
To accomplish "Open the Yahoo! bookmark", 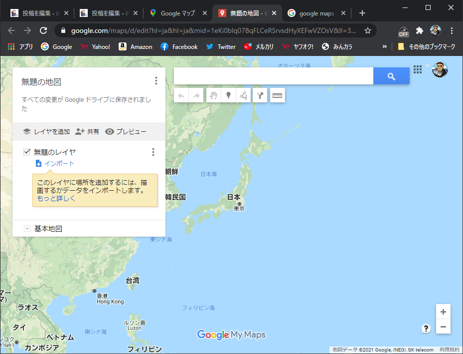I will click(x=95, y=46).
